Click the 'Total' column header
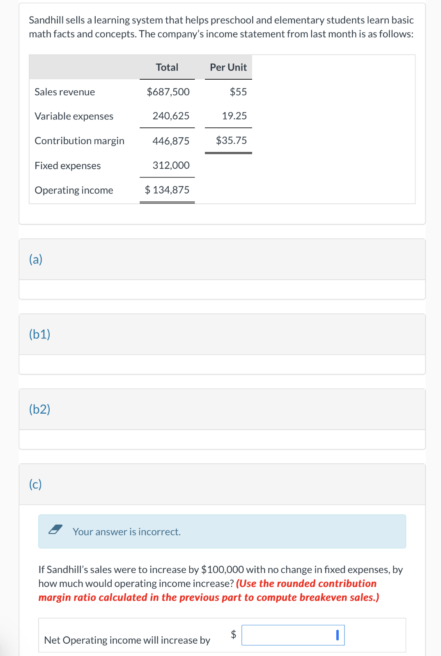This screenshot has height=656, width=441. [x=167, y=67]
